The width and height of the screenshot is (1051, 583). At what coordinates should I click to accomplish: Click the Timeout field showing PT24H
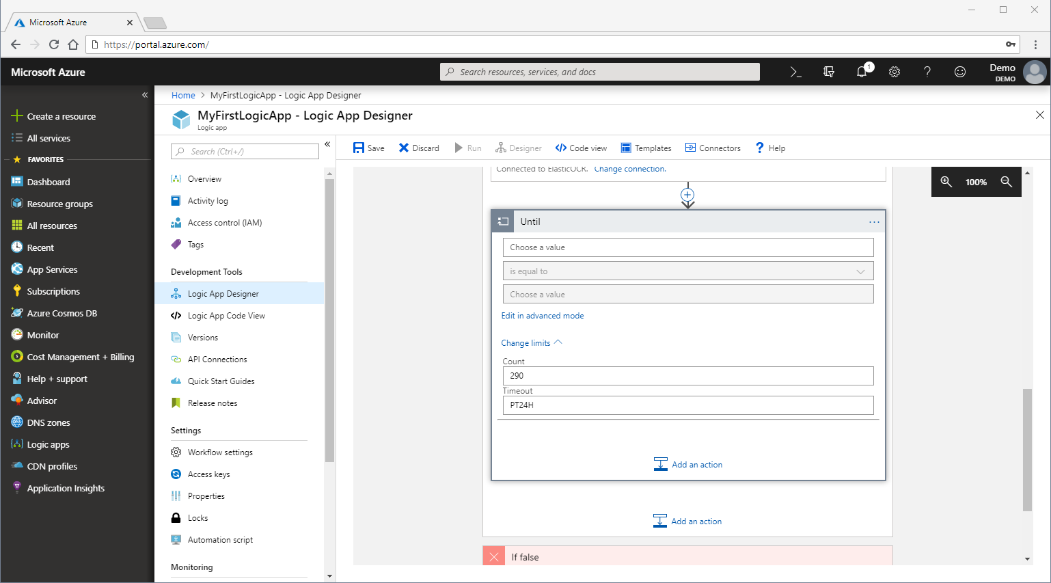[688, 405]
